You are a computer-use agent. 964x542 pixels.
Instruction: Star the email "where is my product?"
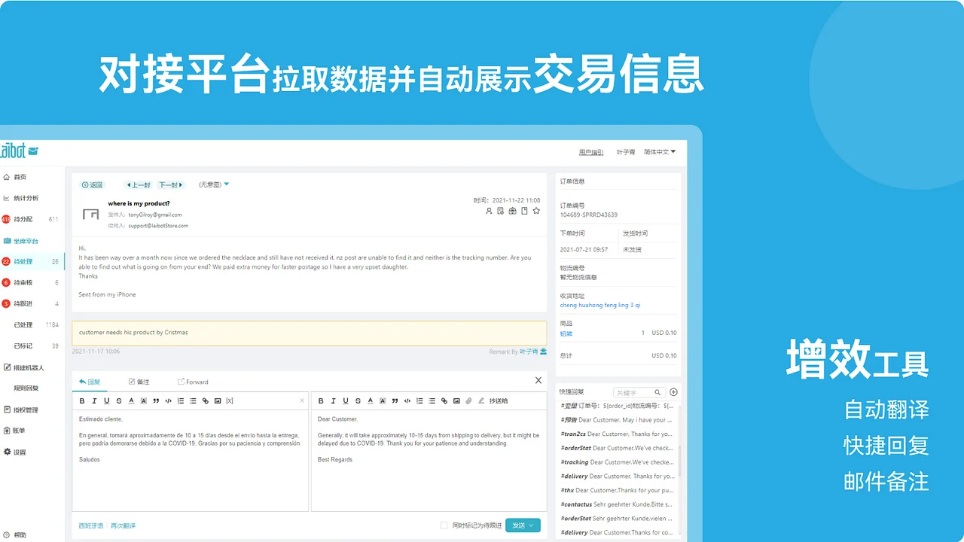coord(536,212)
